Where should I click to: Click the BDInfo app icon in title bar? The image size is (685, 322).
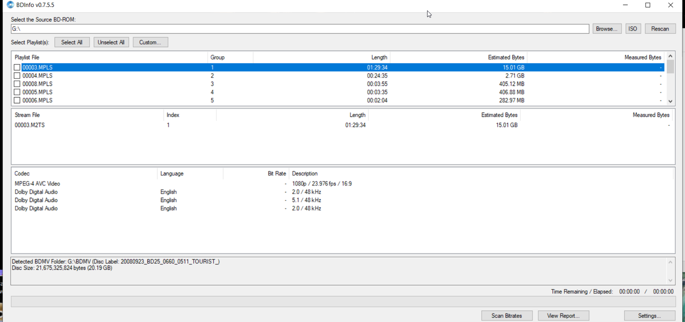pos(10,5)
